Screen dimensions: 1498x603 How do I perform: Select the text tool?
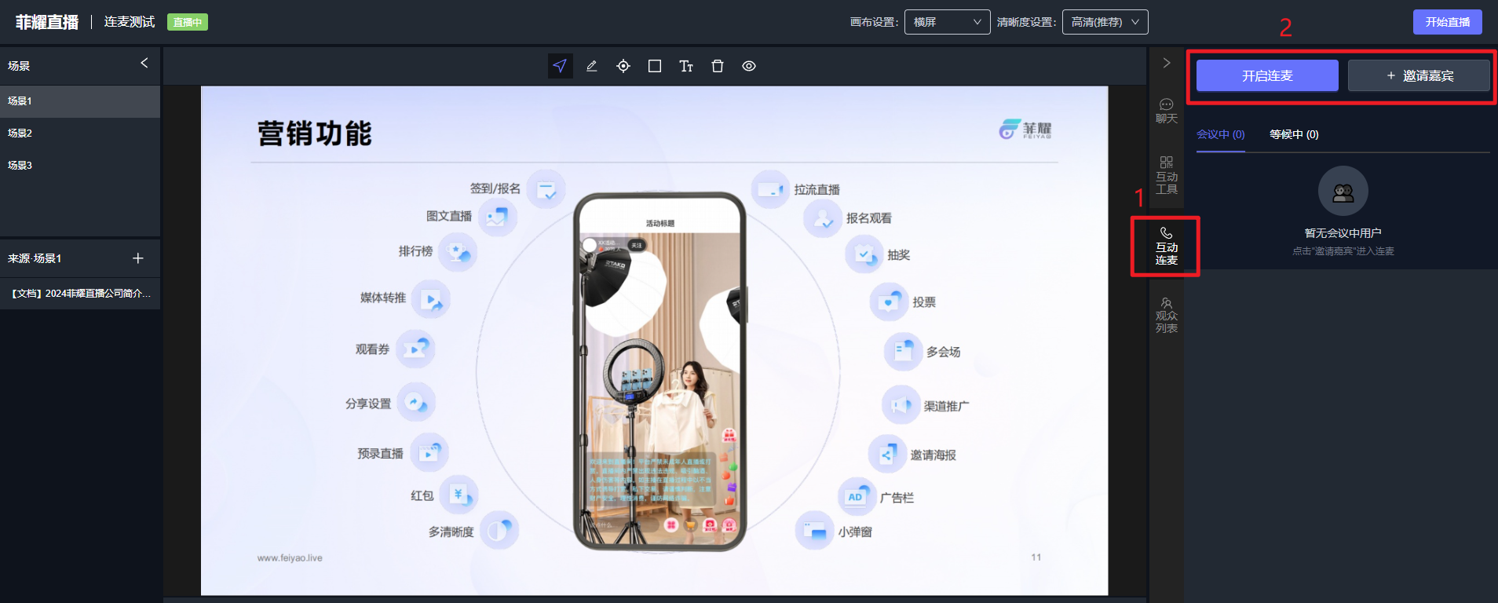tap(685, 66)
